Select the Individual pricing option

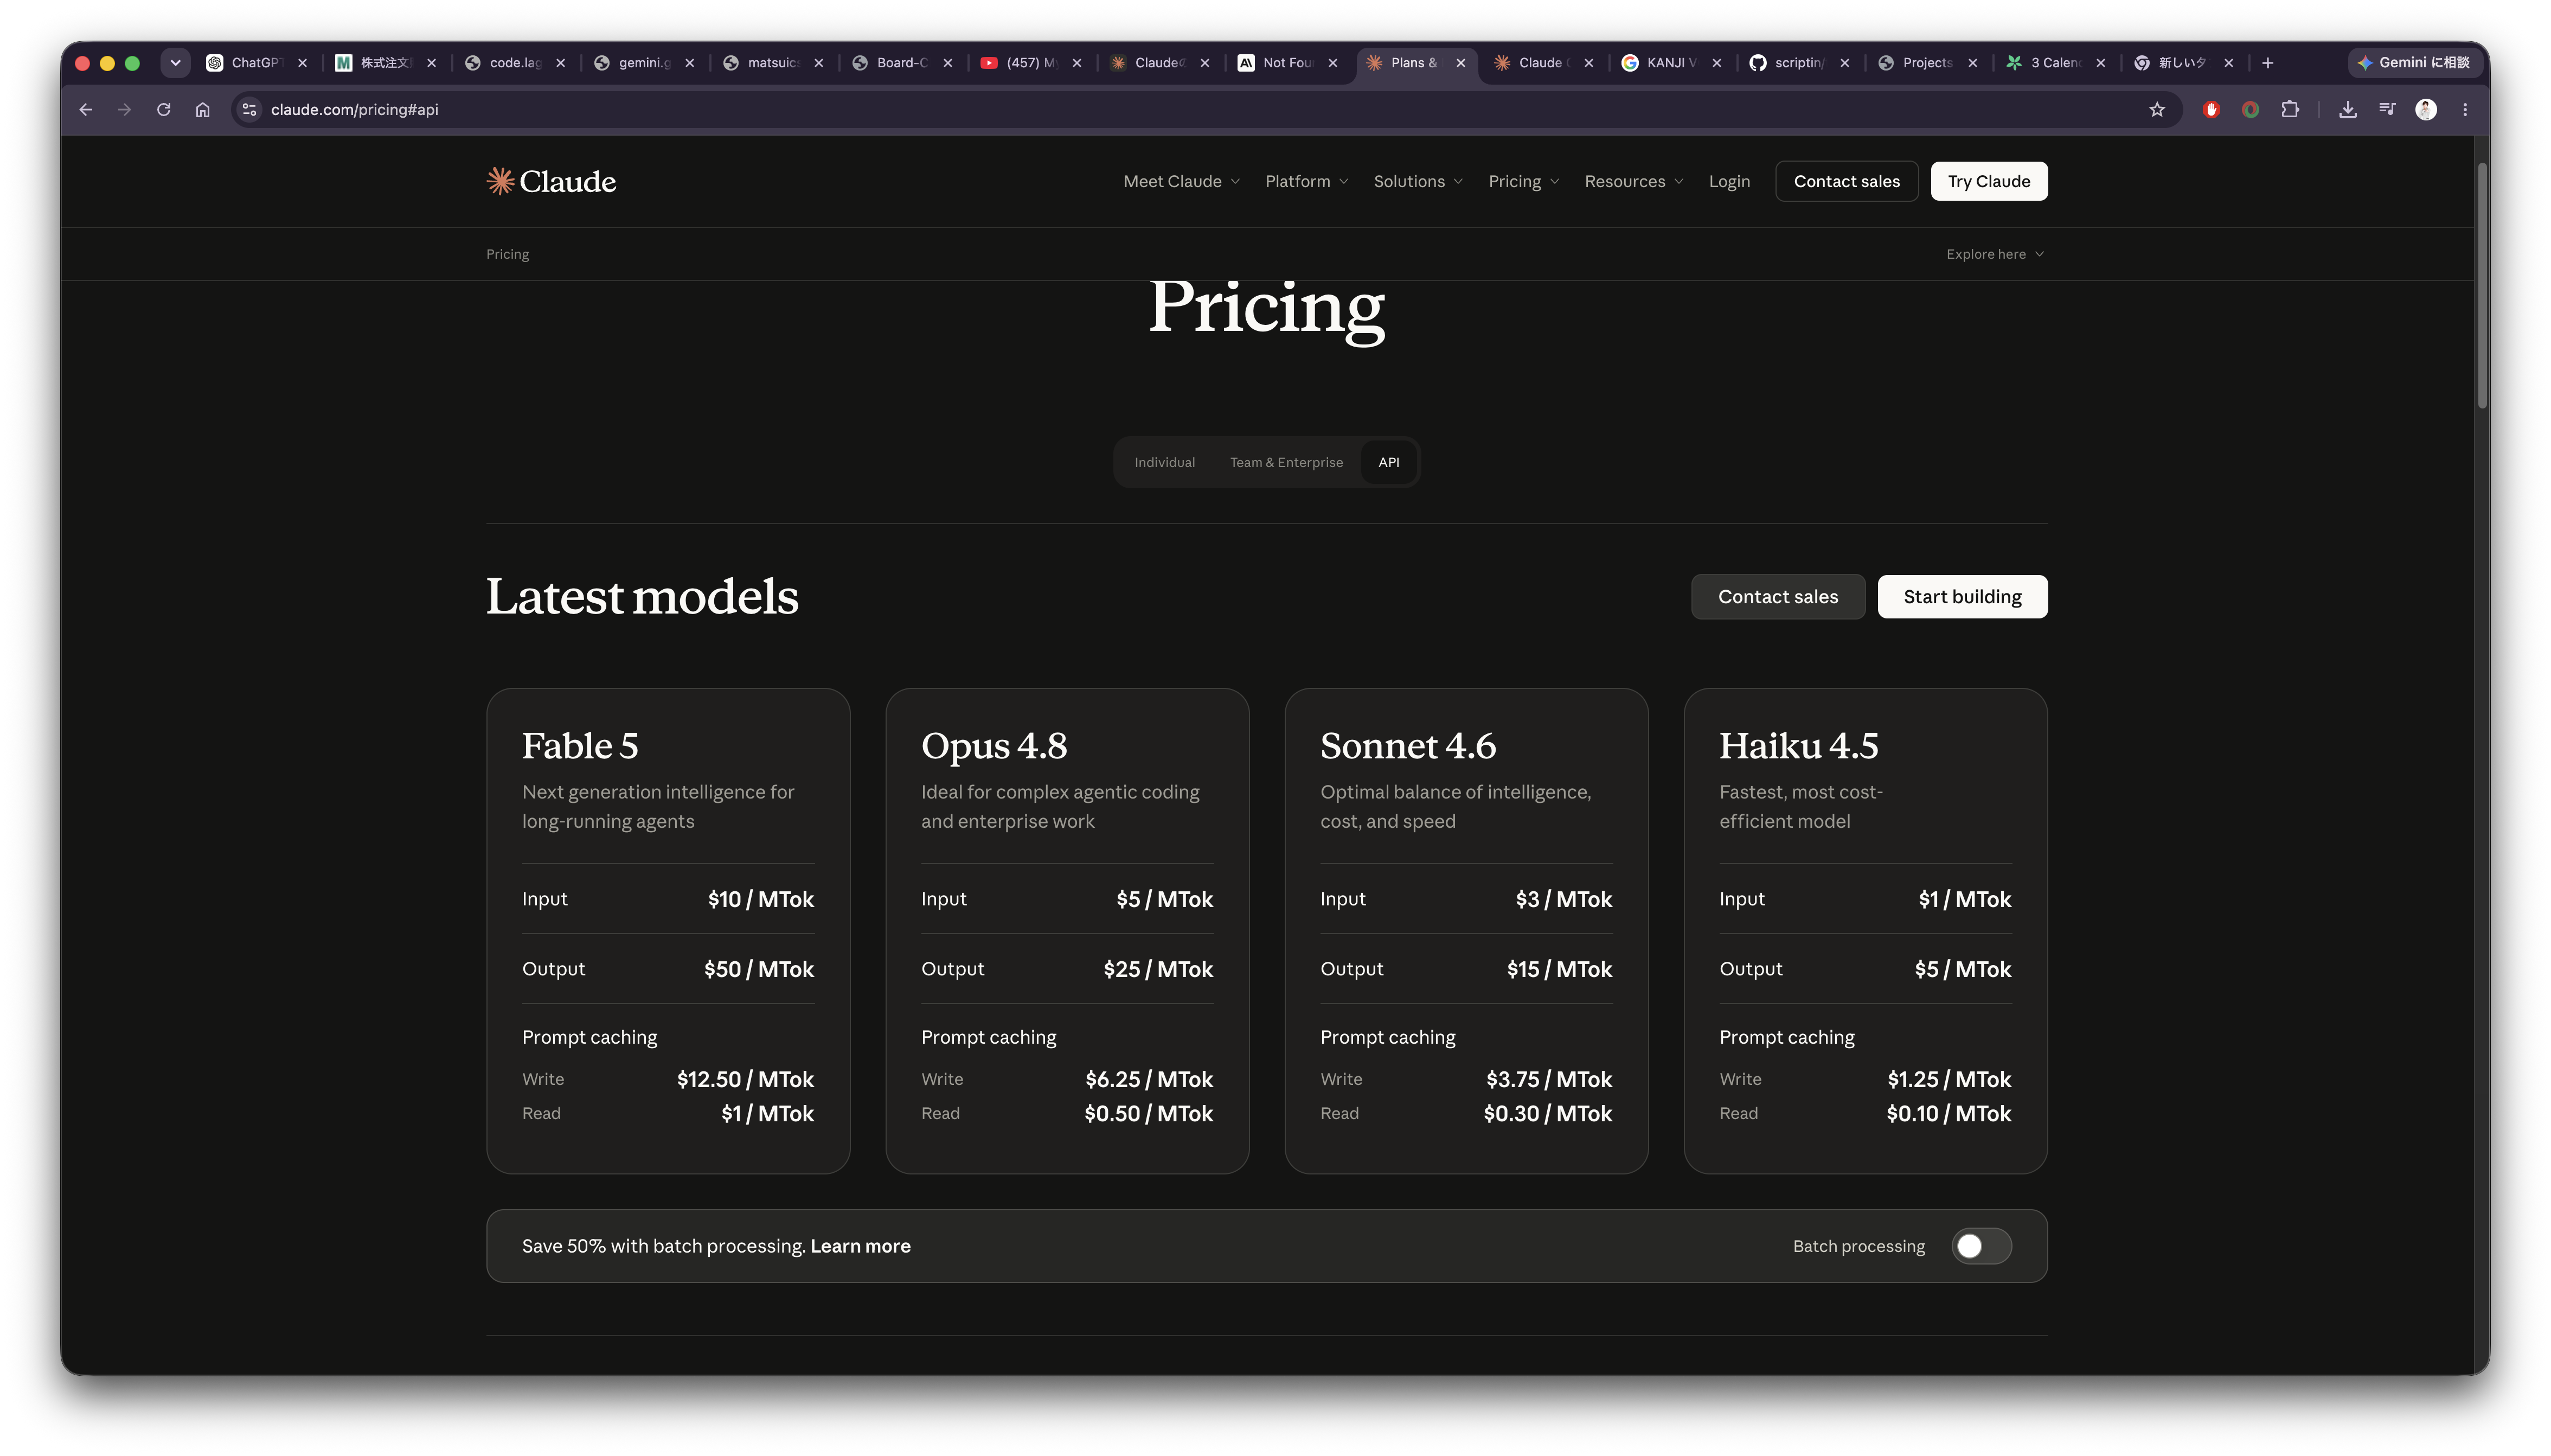(x=1164, y=462)
